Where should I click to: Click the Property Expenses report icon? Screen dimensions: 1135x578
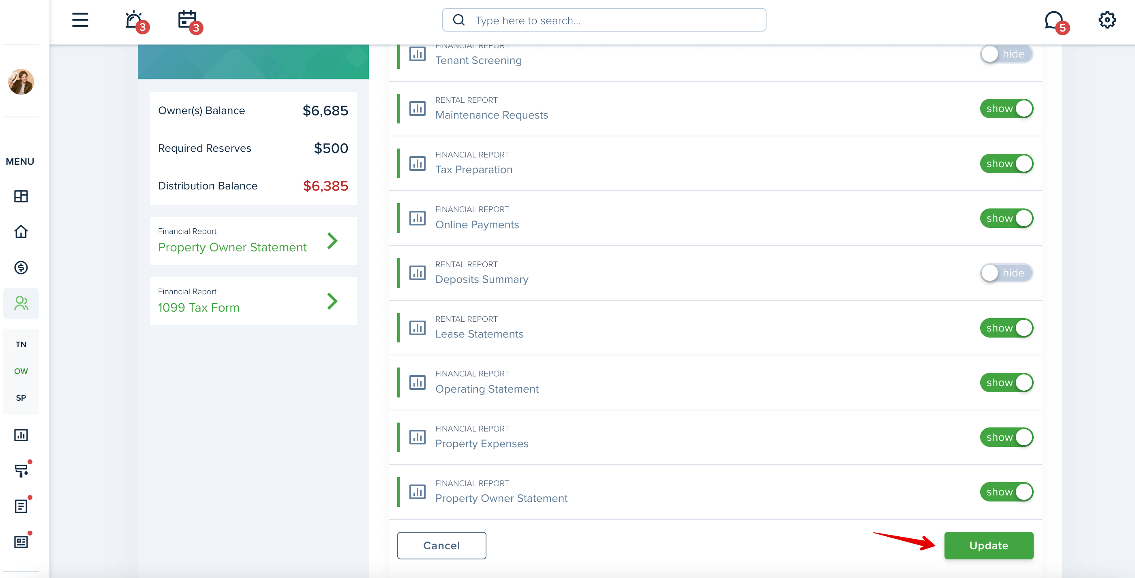(417, 437)
